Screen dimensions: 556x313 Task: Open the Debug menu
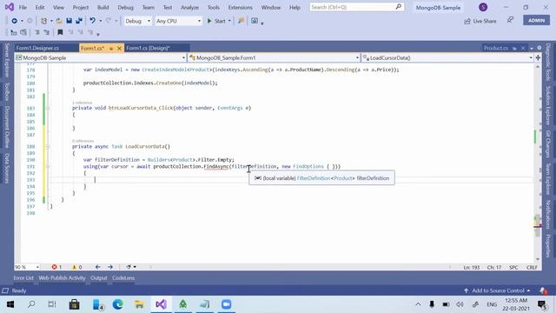tap(125, 7)
